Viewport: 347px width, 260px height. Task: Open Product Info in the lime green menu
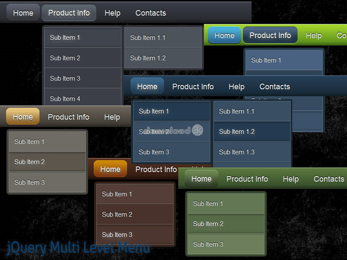point(270,36)
